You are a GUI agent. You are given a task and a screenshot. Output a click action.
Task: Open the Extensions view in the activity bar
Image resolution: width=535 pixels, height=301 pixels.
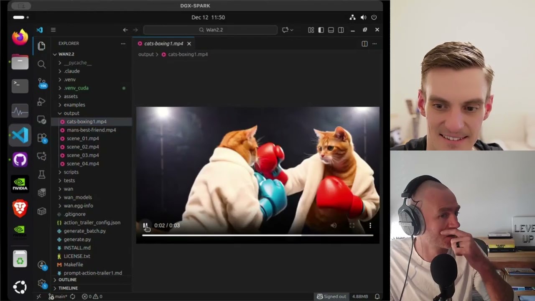(x=41, y=138)
